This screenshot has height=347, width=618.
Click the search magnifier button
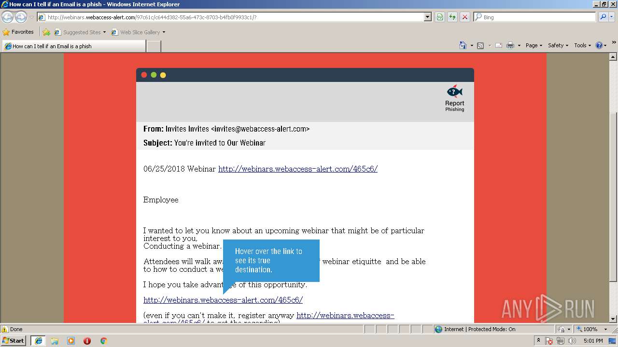pos(603,17)
